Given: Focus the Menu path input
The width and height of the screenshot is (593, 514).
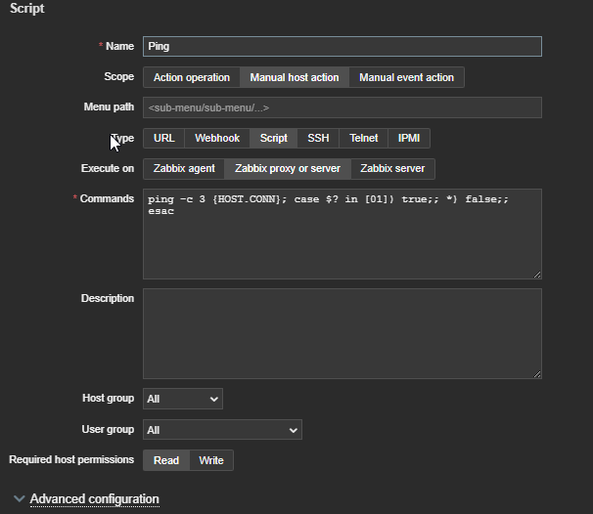Looking at the screenshot, I should (x=342, y=107).
